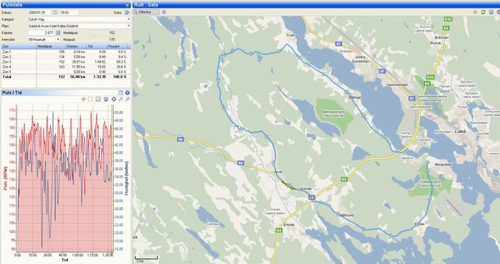The height and width of the screenshot is (264, 500).
Task: Toggle the chart maximize window icon
Action: (x=121, y=92)
